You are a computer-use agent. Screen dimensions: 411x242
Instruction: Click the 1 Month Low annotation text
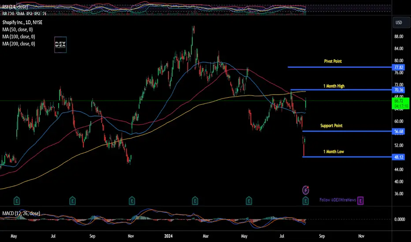334,151
